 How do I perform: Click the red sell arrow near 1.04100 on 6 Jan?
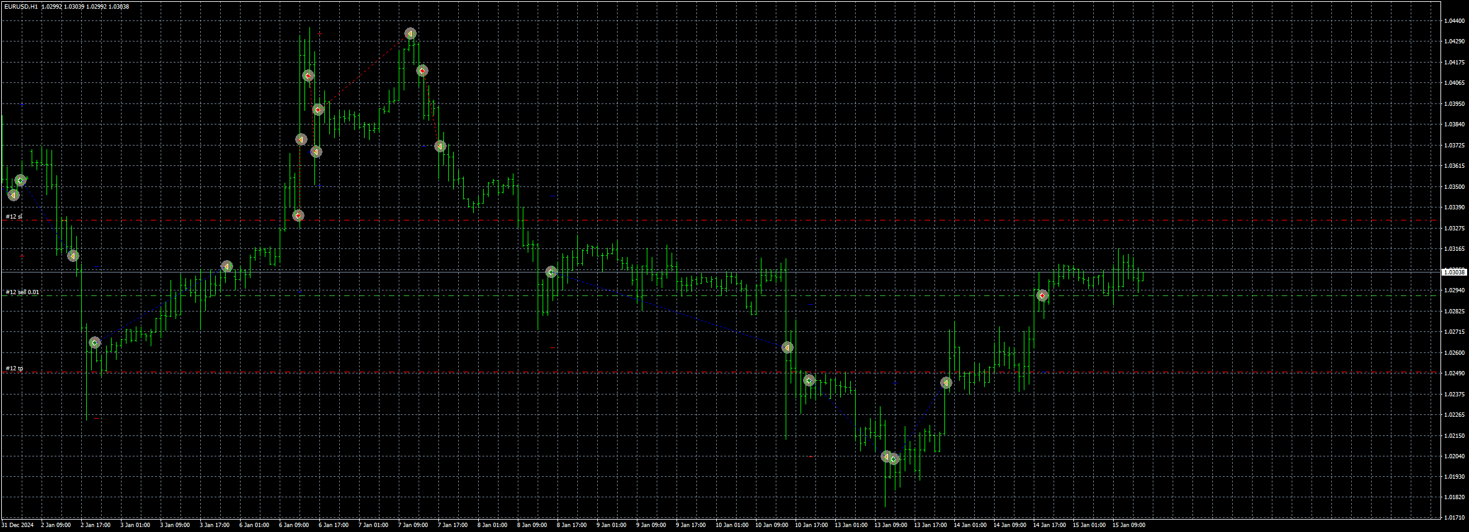(x=308, y=76)
